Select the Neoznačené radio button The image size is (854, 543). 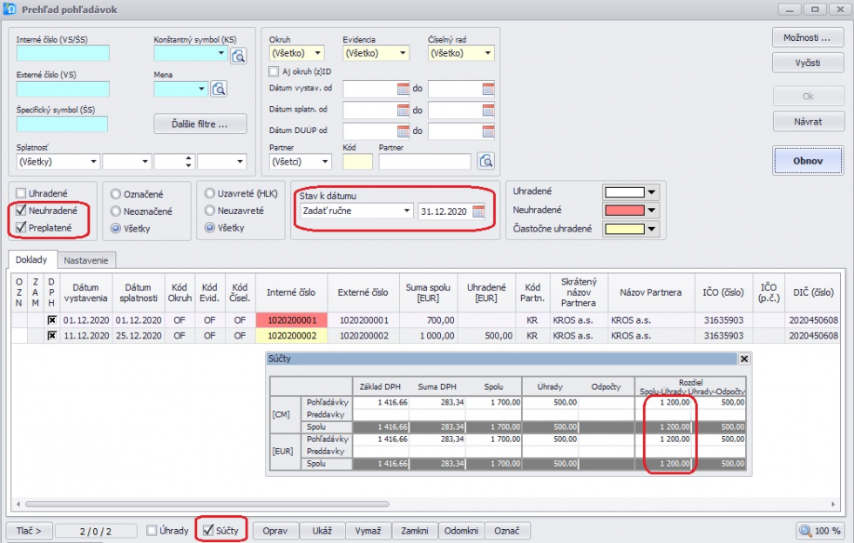point(115,211)
